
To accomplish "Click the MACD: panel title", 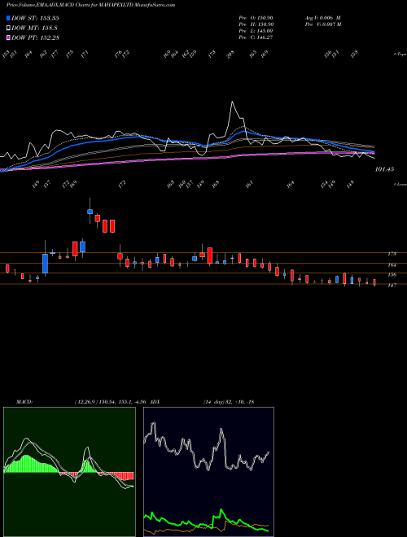I will pyautogui.click(x=24, y=401).
